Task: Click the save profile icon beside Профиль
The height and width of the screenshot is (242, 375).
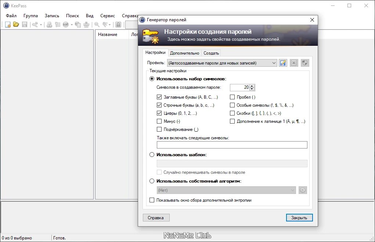Action: coord(283,63)
